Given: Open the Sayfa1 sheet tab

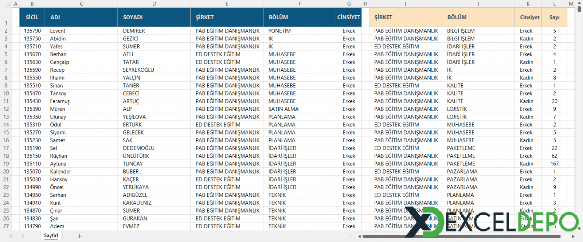Looking at the screenshot, I should click(x=51, y=235).
